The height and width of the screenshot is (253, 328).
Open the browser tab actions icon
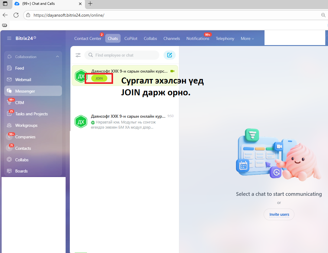[5, 4]
